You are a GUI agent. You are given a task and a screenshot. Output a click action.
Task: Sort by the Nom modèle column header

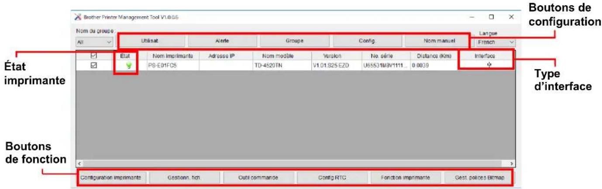(282, 56)
